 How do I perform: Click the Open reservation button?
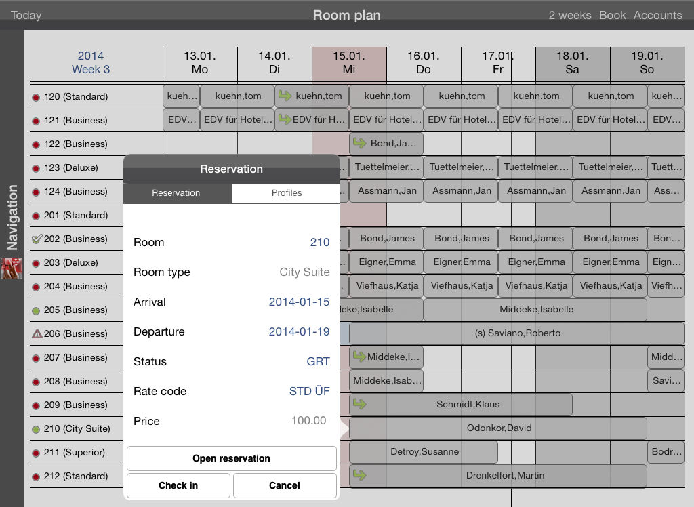(232, 458)
